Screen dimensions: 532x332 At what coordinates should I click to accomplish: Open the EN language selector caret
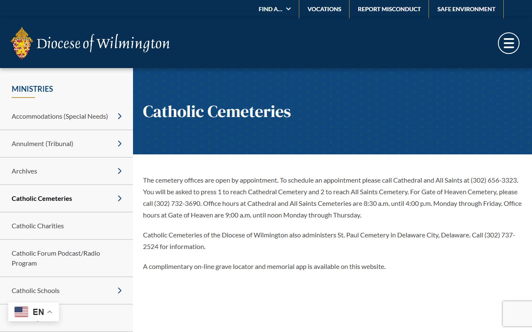(49, 312)
